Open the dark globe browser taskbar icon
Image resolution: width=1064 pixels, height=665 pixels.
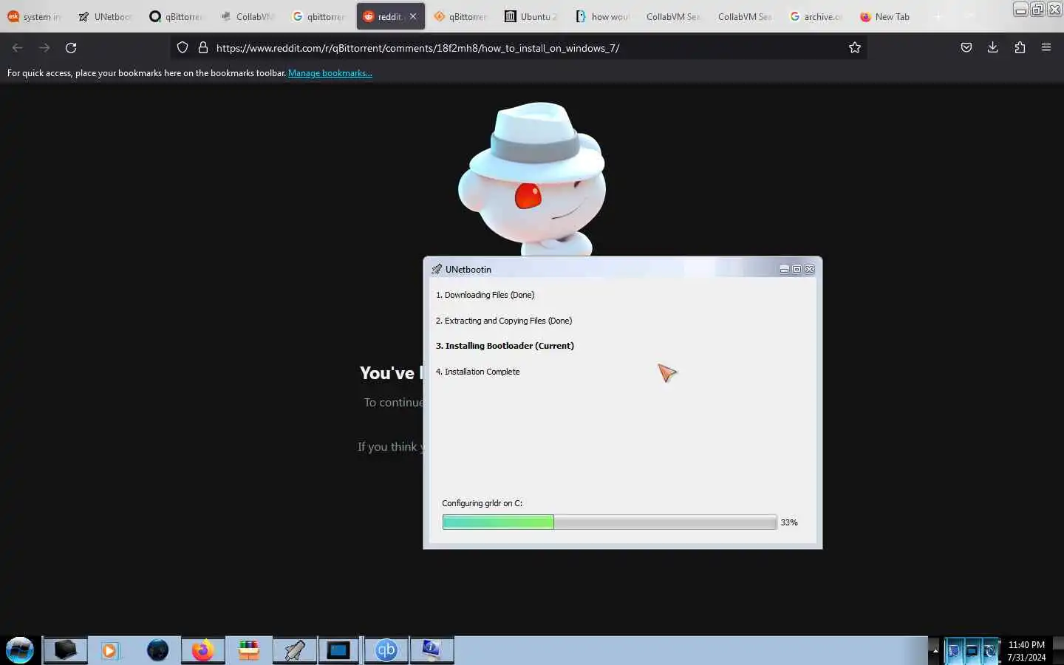(157, 650)
